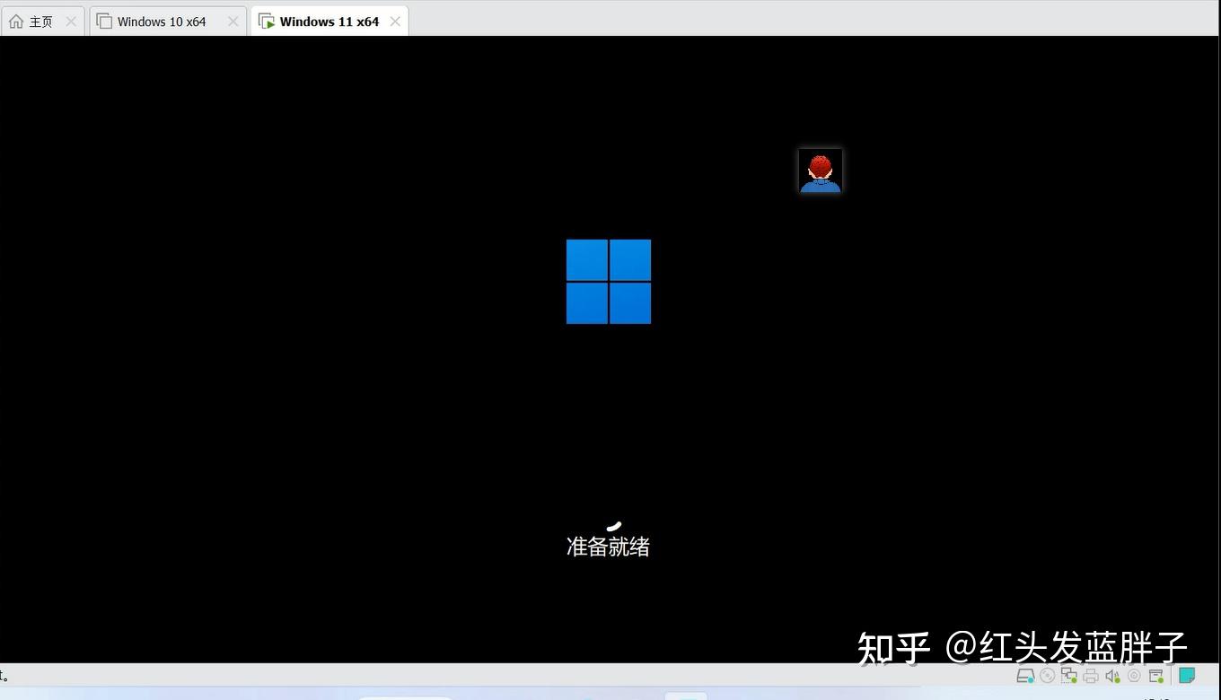
Task: Click the network adapter status icon
Action: point(1067,676)
